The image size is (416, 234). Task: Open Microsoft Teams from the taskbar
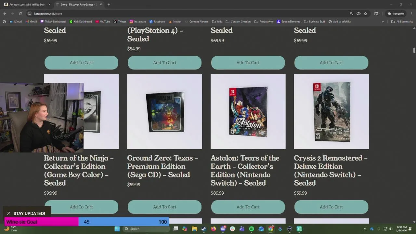tap(242, 229)
